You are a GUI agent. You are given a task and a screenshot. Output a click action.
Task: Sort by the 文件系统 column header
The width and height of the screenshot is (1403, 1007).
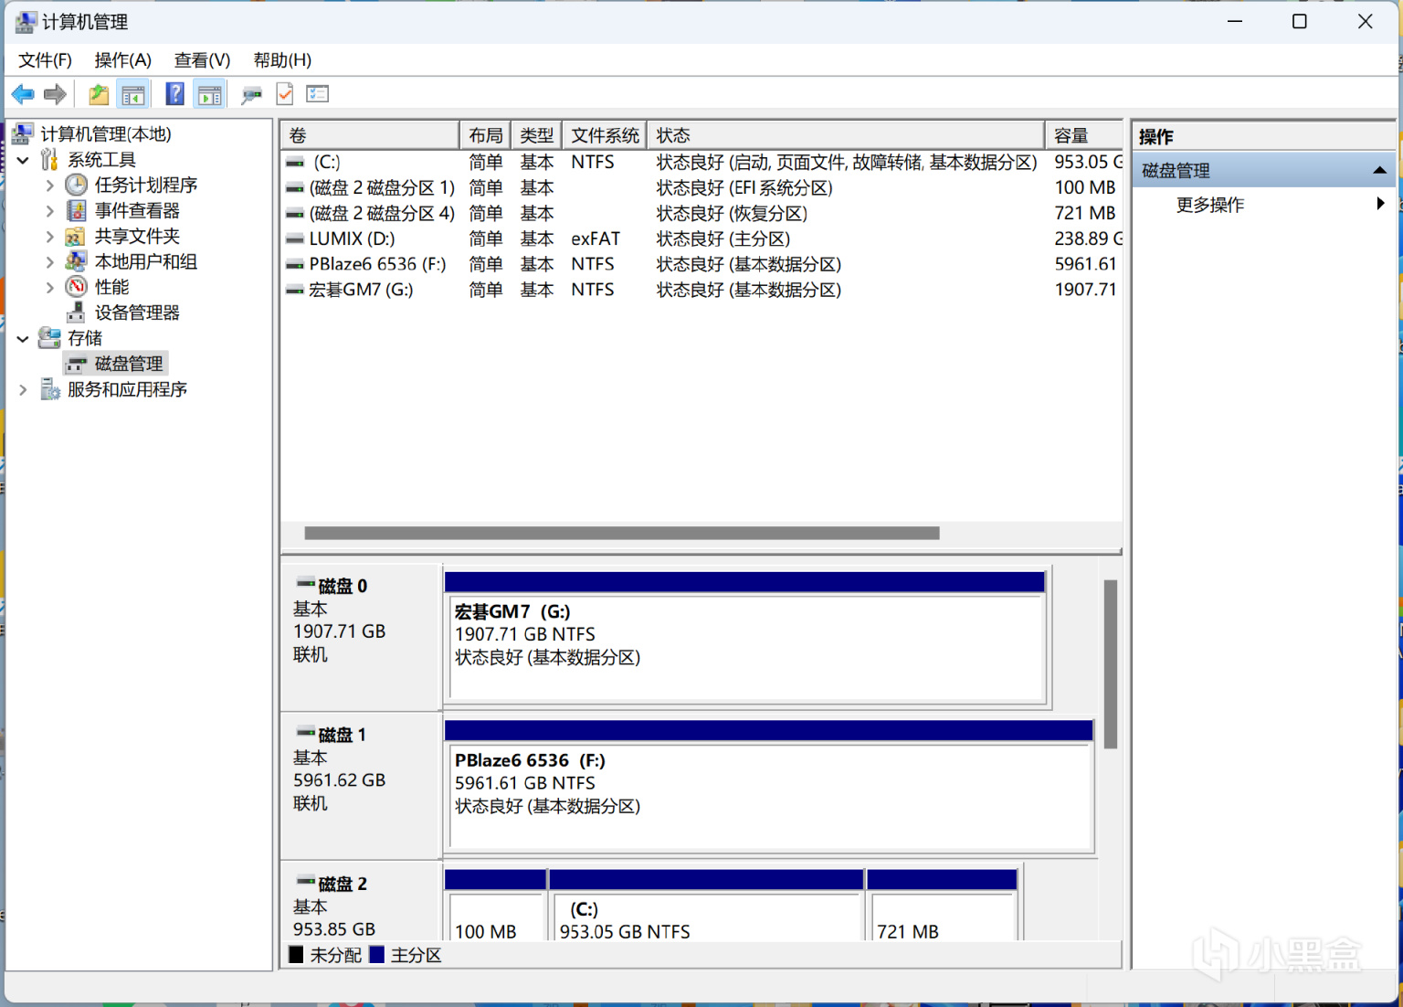(x=605, y=135)
